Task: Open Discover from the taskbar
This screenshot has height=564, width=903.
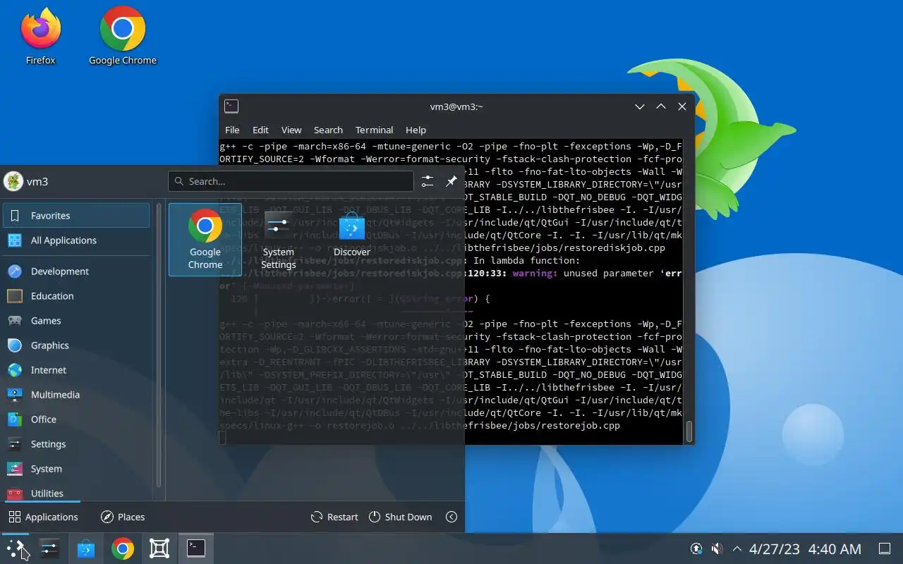Action: coord(86,548)
